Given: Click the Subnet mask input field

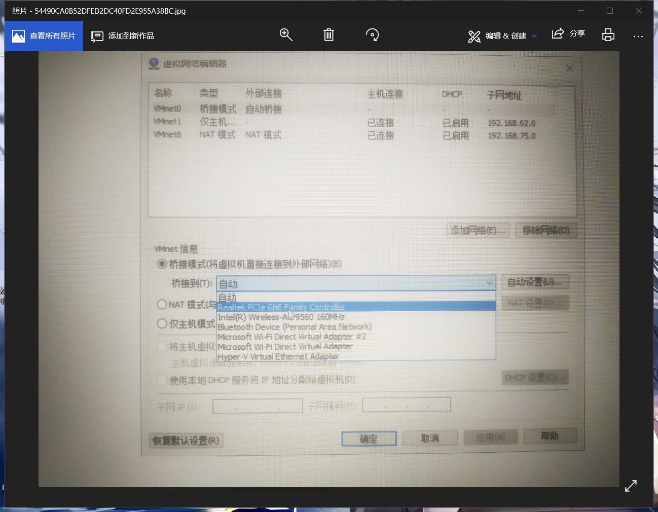Looking at the screenshot, I should pos(406,405).
